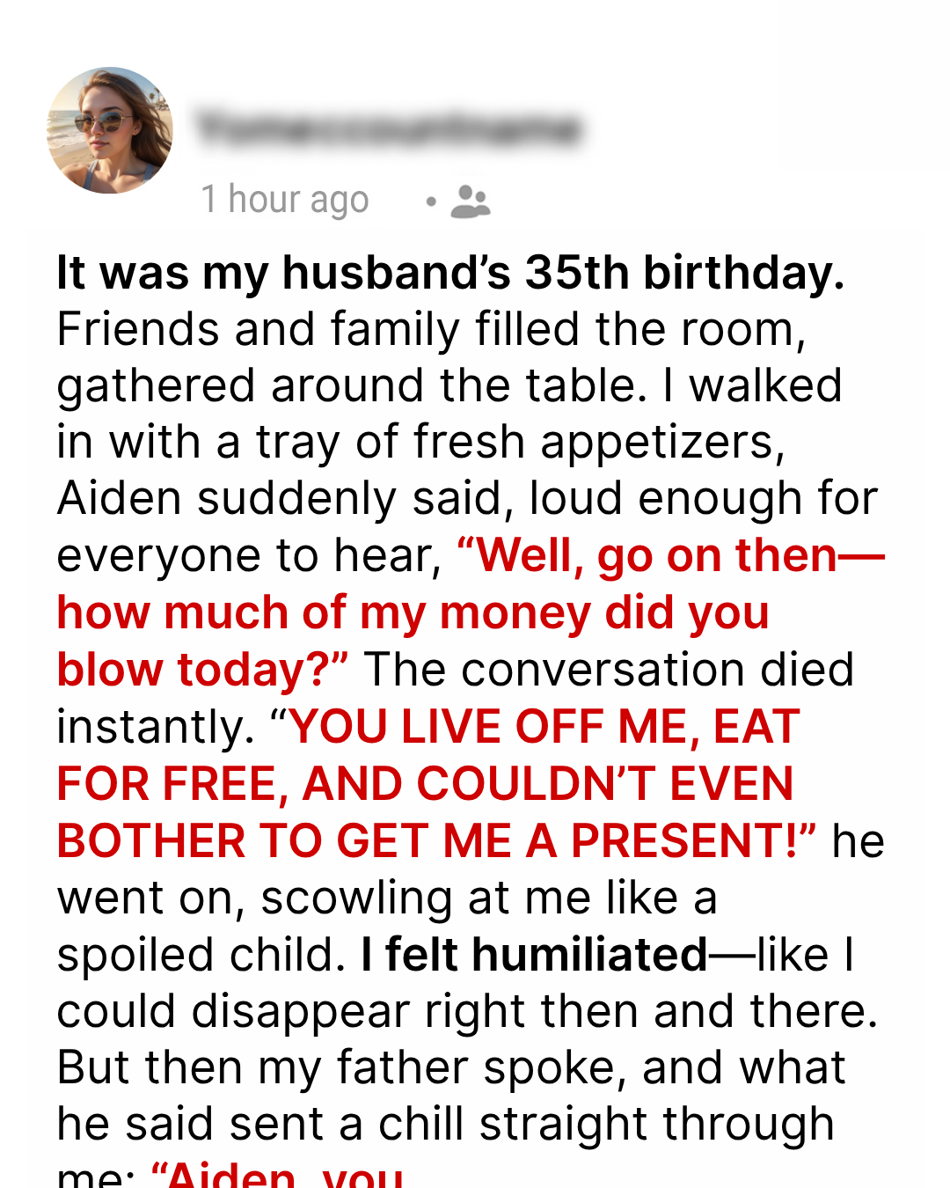Image resolution: width=950 pixels, height=1188 pixels.
Task: Click the "Friends and family filled the room" line
Action: point(431,330)
